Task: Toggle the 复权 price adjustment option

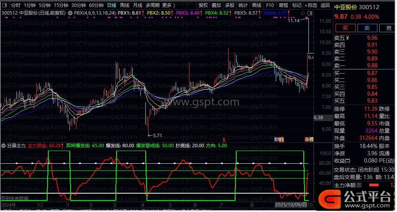Action: [203, 5]
